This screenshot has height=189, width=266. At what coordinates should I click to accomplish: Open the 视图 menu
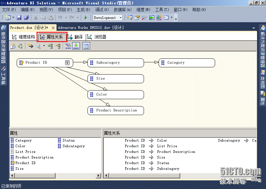point(46,10)
